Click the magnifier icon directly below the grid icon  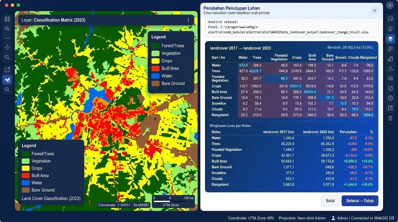7,29
